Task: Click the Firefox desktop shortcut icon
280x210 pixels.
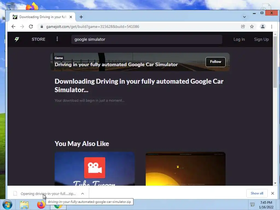Action: pos(32,6)
